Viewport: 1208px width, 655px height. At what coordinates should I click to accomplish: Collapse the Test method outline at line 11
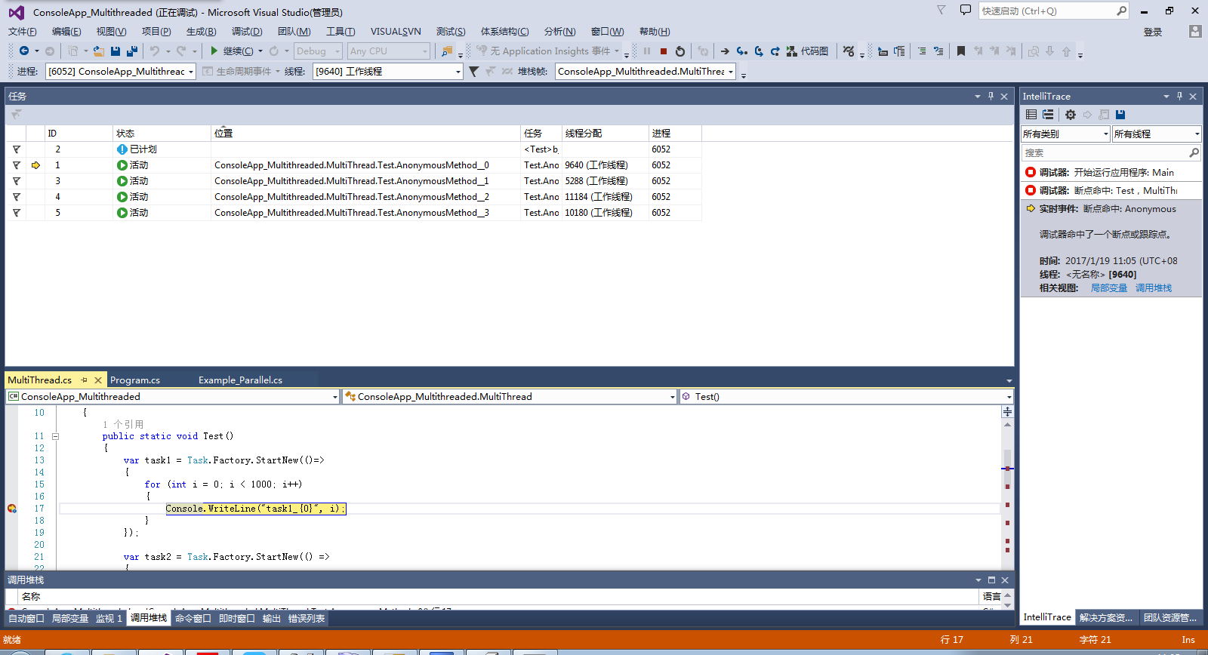pos(55,436)
